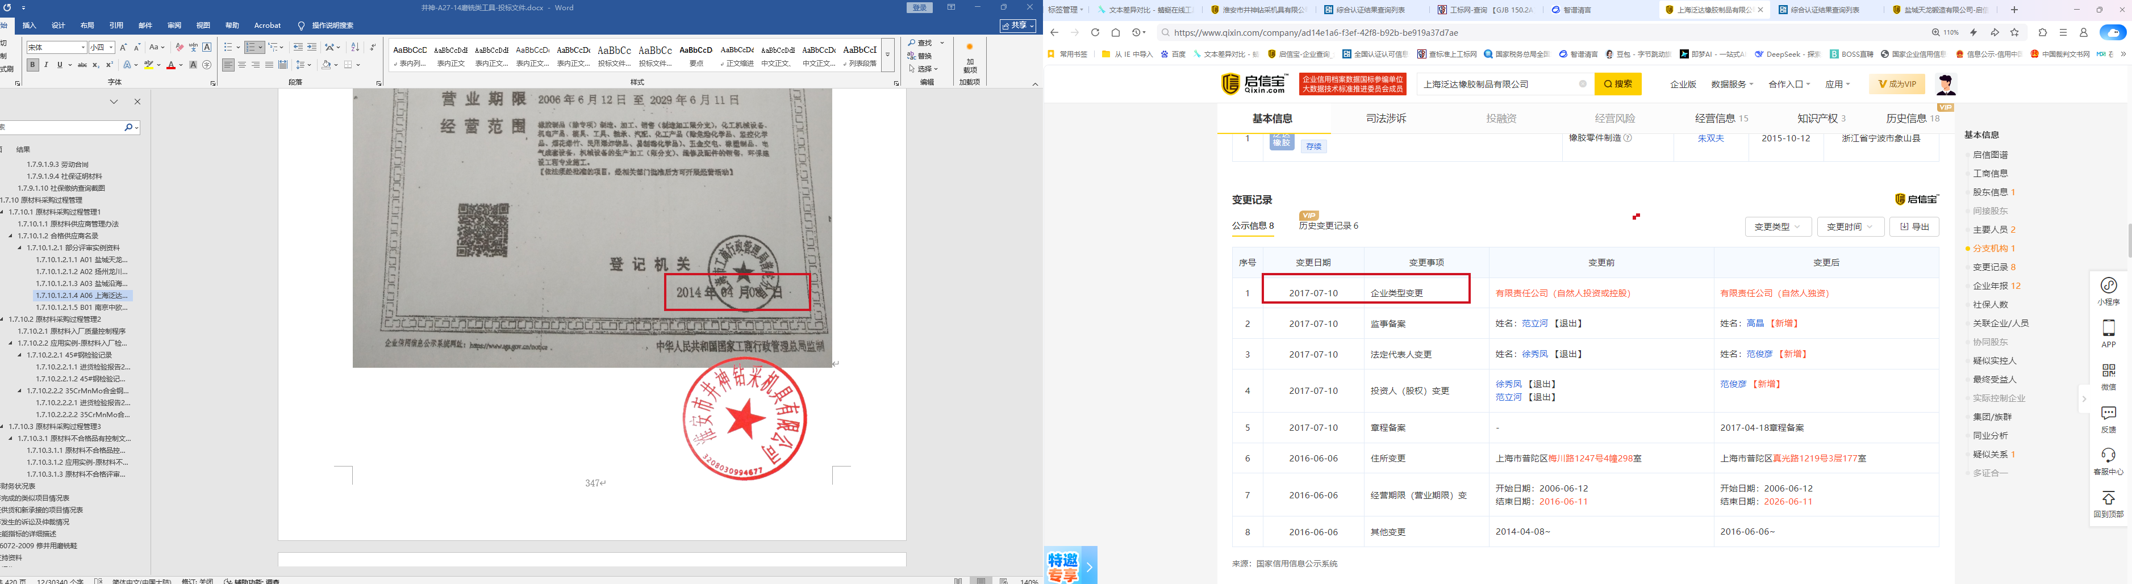Open the phonetic guide (wén) tool
Image resolution: width=2132 pixels, height=584 pixels.
click(x=193, y=47)
